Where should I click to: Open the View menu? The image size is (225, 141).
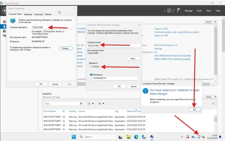point(209,11)
